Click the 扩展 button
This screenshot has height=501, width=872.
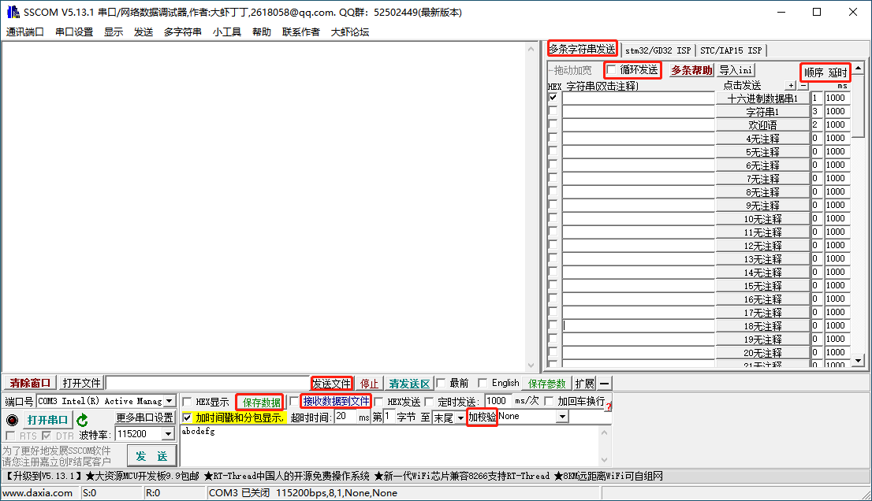(x=584, y=384)
